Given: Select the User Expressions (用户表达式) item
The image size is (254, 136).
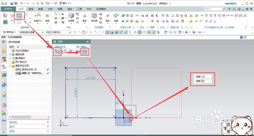Looking at the screenshot, I should click(21, 62).
